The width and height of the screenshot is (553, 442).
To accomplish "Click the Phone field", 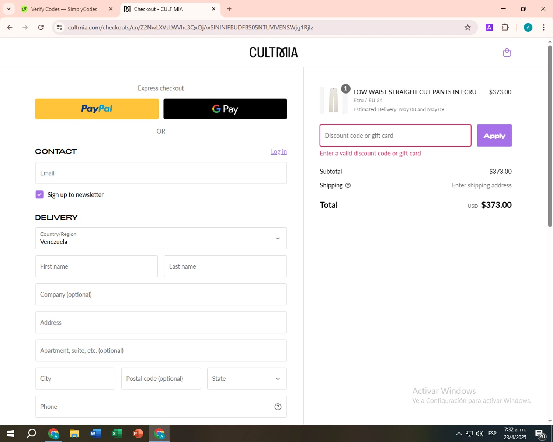I will tap(161, 407).
